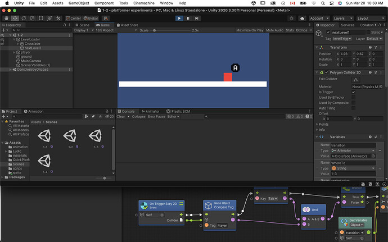Toggle Maximize On Play
Screen dimensions: 388x242
(x=250, y=30)
